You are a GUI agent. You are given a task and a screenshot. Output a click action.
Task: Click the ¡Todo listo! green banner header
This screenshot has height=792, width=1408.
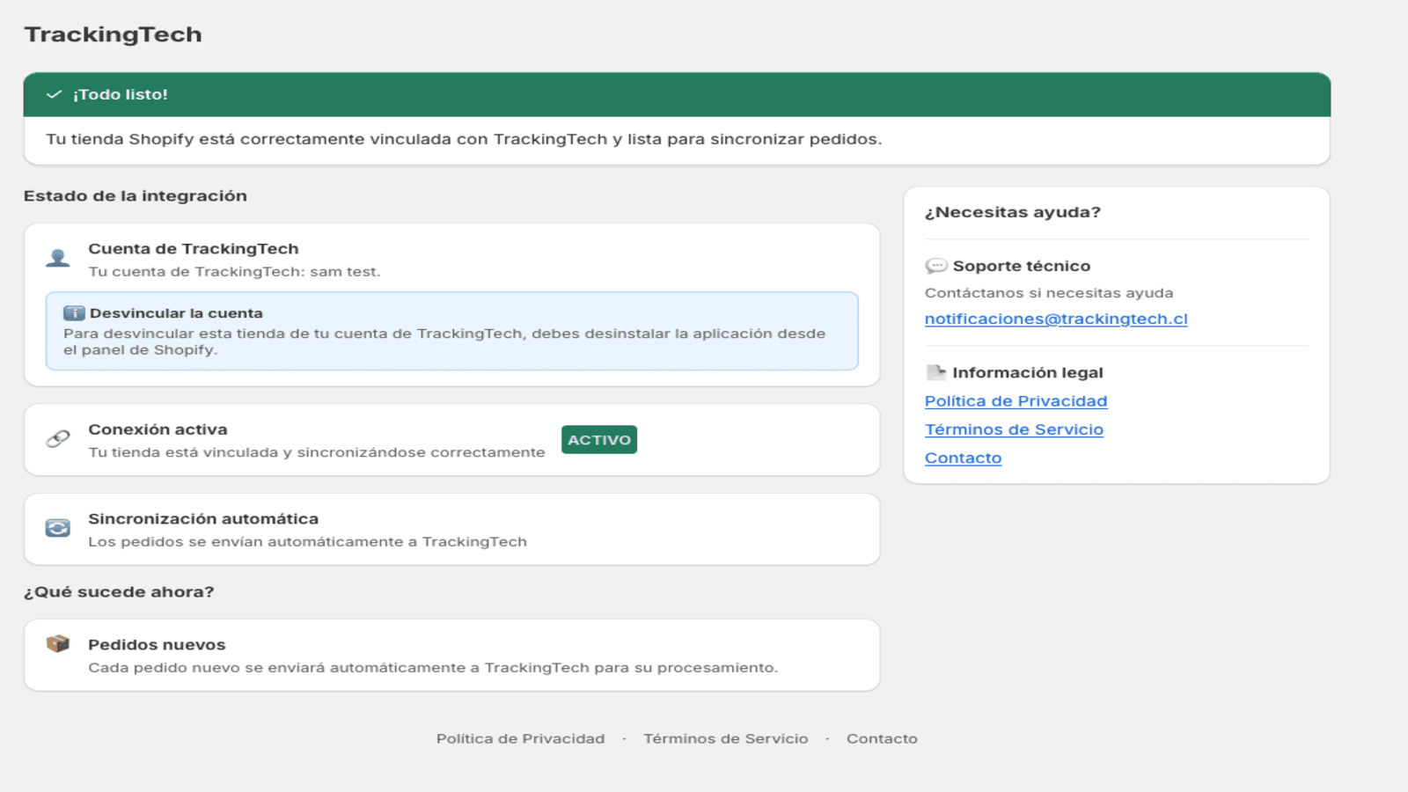pos(677,94)
